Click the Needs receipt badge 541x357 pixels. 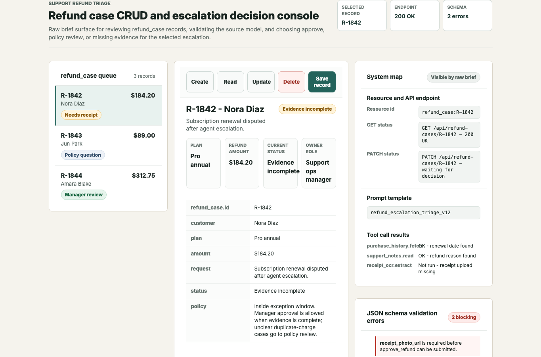[x=81, y=115]
